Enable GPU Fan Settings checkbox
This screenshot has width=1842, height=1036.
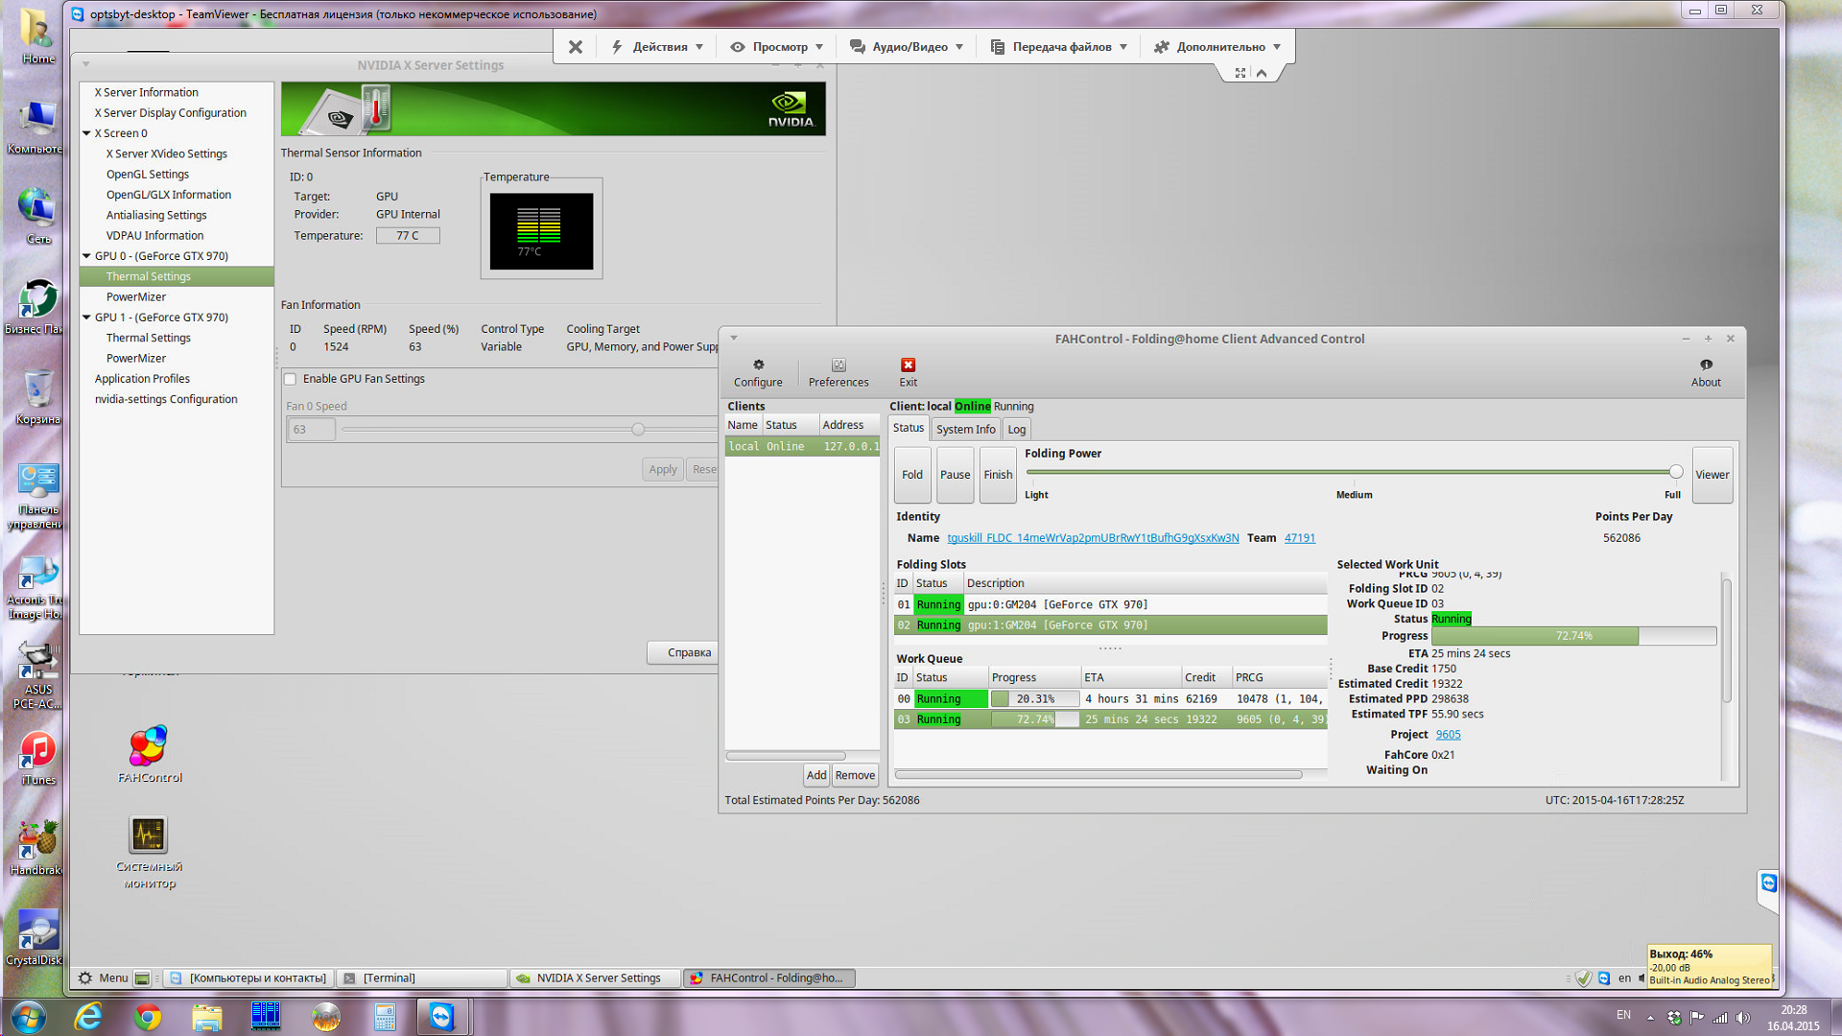point(291,380)
